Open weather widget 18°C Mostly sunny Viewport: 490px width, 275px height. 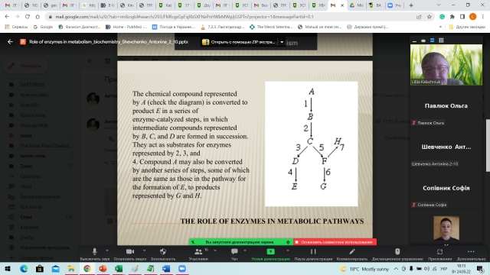(x=364, y=269)
